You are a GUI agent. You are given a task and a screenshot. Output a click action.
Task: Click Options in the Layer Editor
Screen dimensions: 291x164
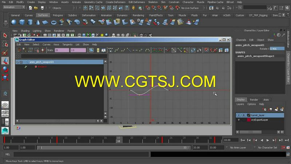251,104
